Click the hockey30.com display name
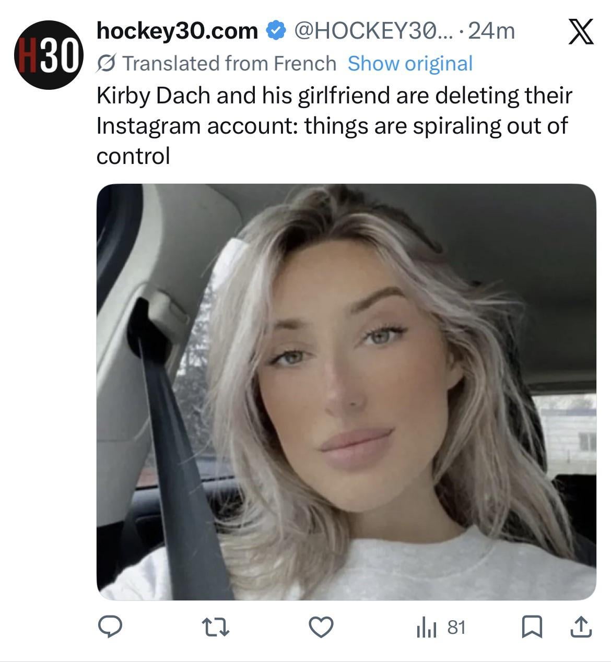Screen dimensions: 611x662 (178, 31)
